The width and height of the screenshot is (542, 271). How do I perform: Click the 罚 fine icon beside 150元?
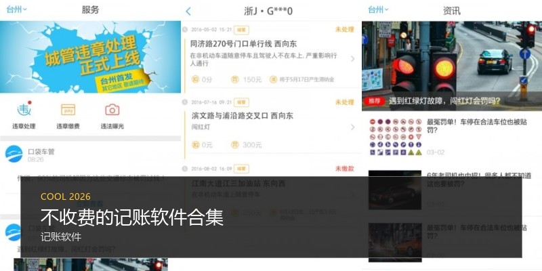point(235,79)
